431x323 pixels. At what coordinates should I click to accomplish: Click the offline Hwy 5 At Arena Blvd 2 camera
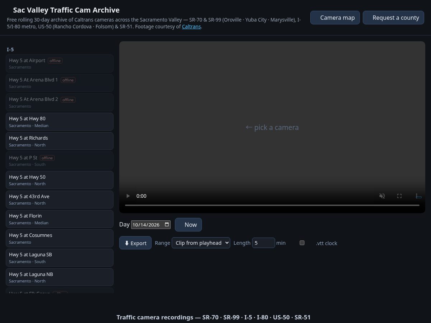pyautogui.click(x=60, y=102)
